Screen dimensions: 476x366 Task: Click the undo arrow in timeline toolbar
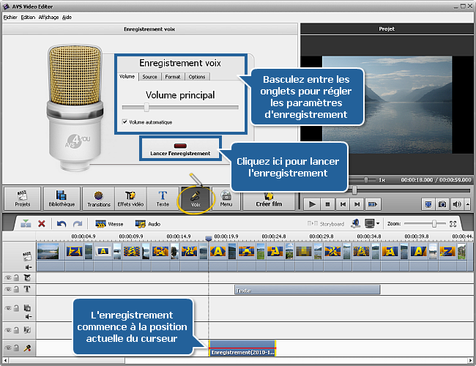coord(61,223)
